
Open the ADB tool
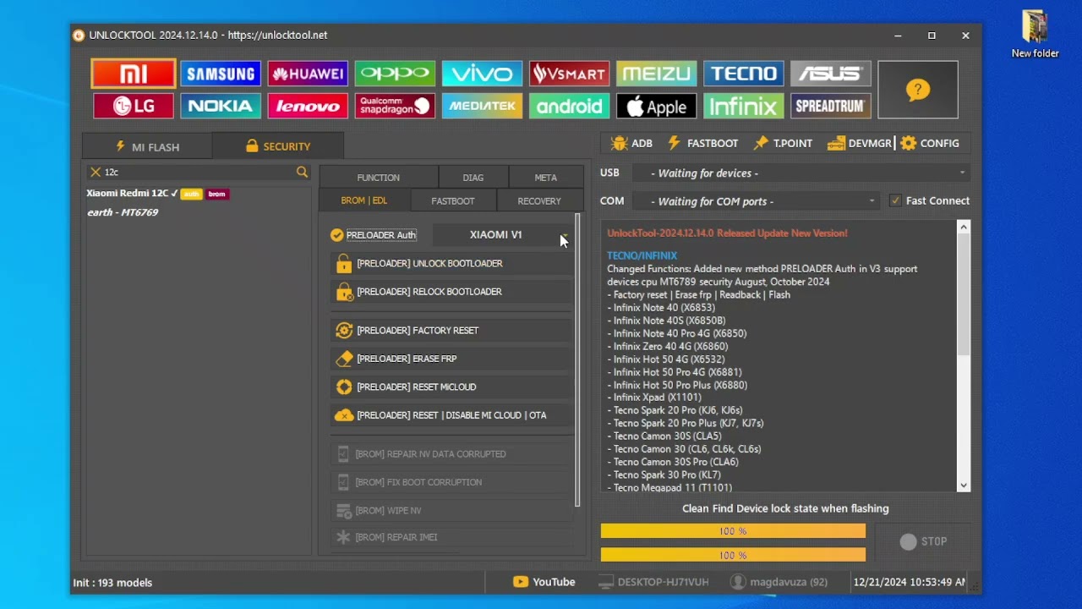[x=631, y=144]
